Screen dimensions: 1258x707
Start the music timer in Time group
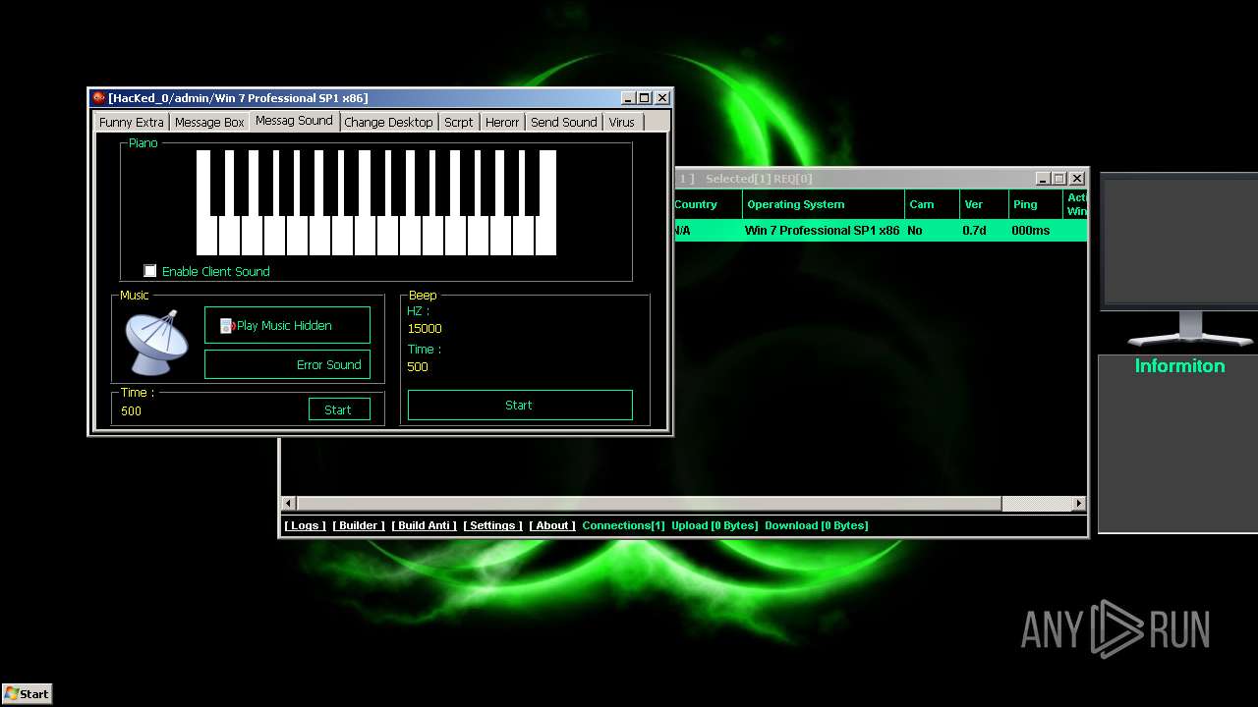(339, 409)
